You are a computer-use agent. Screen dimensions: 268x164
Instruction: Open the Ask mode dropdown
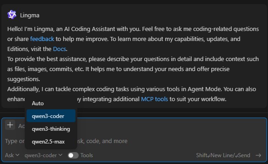coord(12,155)
